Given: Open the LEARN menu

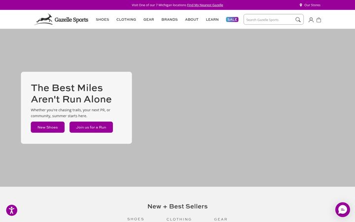Looking at the screenshot, I should pyautogui.click(x=212, y=19).
